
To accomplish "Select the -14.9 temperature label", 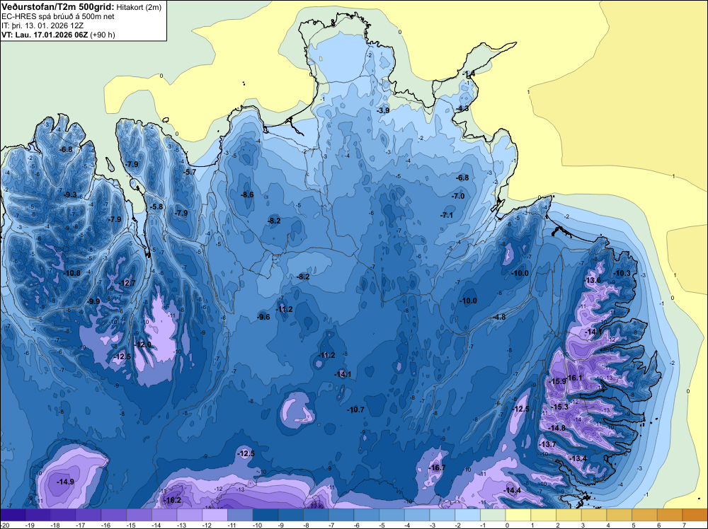I will (x=65, y=482).
